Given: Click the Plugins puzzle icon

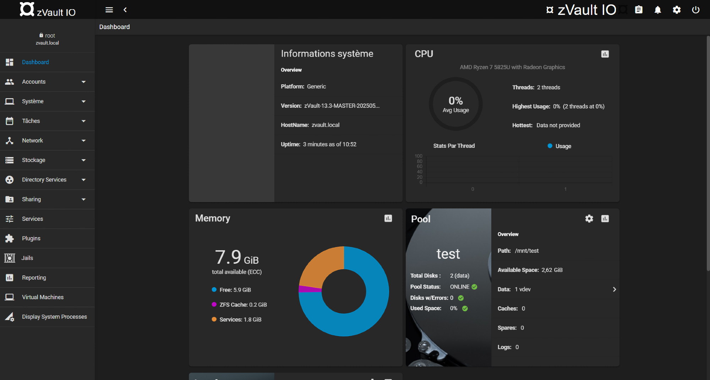Looking at the screenshot, I should (10, 239).
